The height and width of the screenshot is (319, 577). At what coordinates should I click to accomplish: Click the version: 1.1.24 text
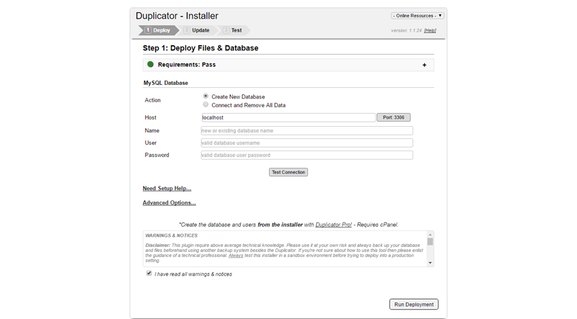click(406, 30)
